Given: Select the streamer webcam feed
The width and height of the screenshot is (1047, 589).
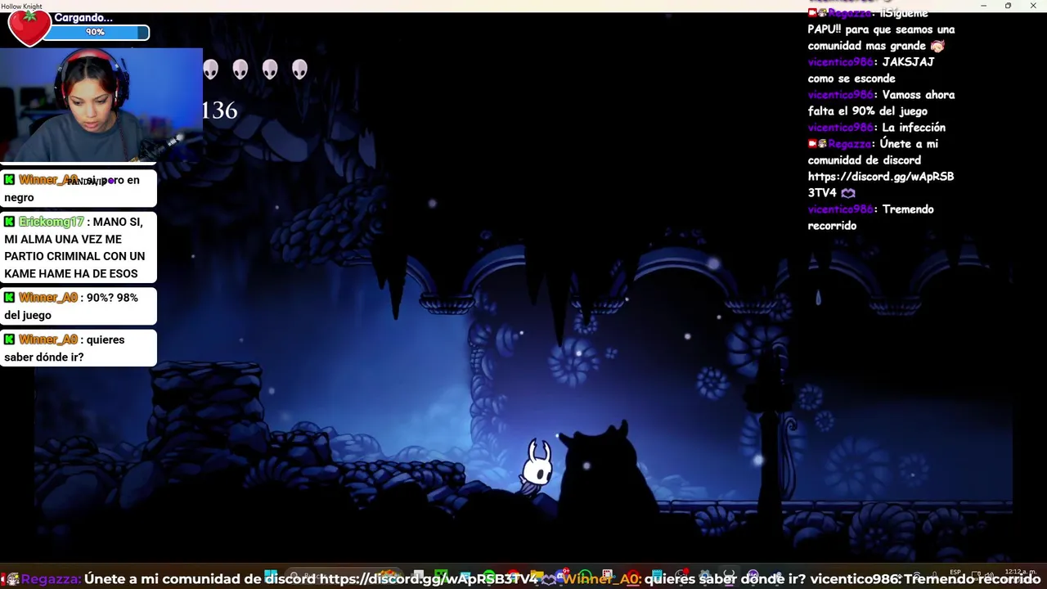Looking at the screenshot, I should (101, 105).
